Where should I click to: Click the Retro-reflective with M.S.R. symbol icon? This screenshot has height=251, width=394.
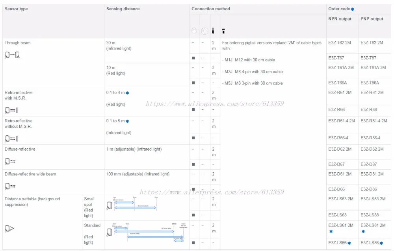11,110
